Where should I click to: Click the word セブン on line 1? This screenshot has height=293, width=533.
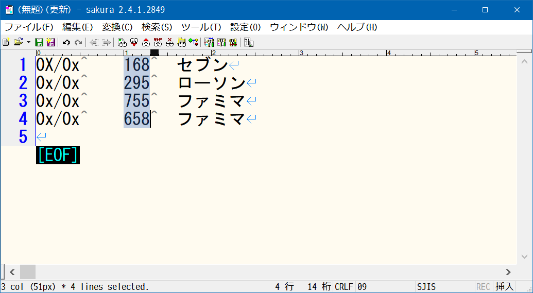tap(202, 64)
